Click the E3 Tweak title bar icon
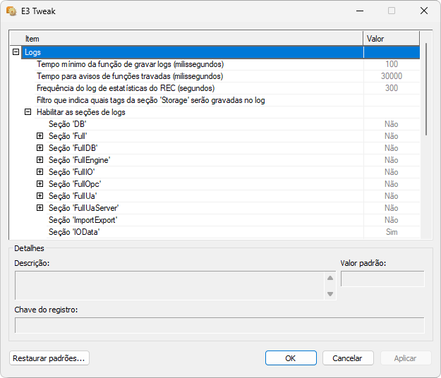441x378 pixels. click(x=11, y=11)
